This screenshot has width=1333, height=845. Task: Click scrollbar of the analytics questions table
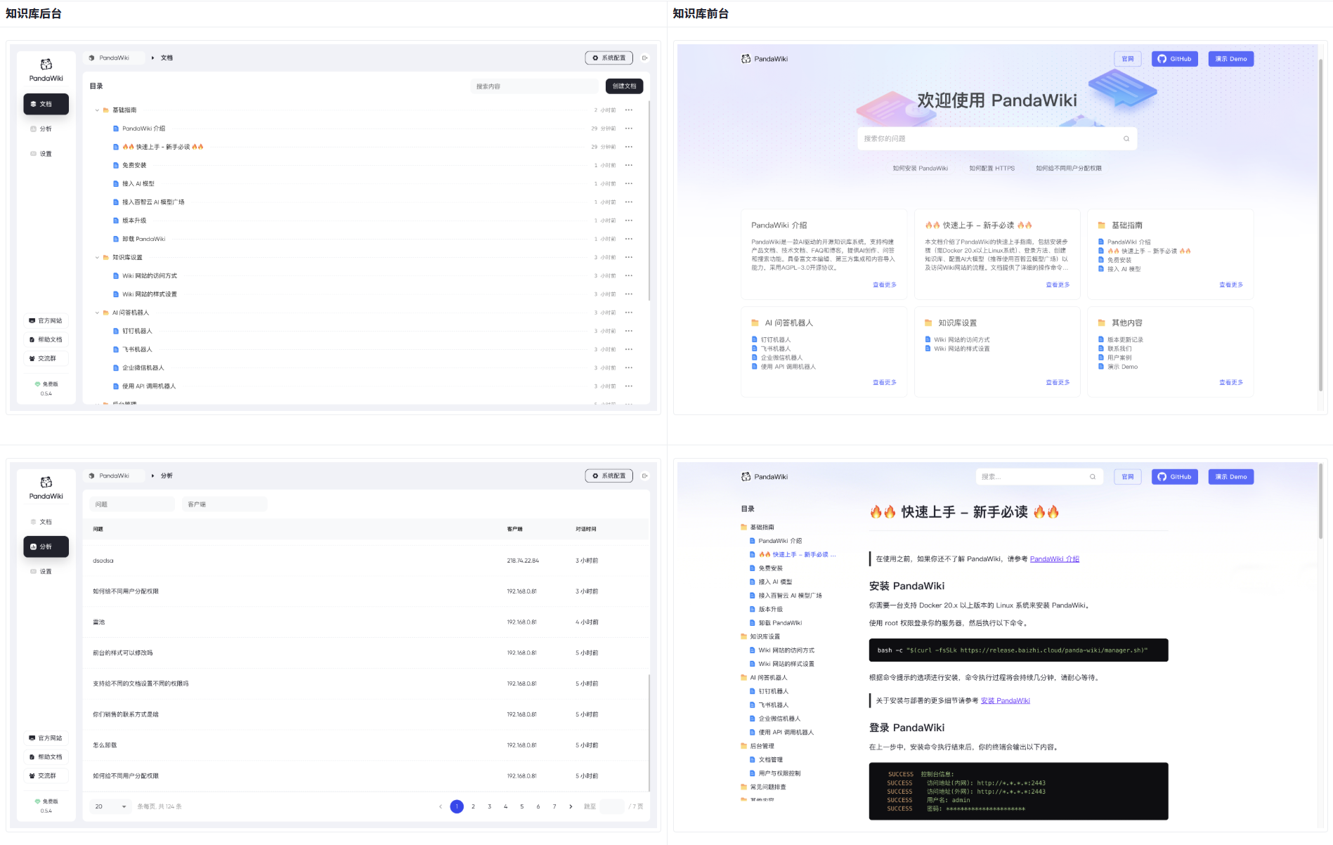(649, 732)
